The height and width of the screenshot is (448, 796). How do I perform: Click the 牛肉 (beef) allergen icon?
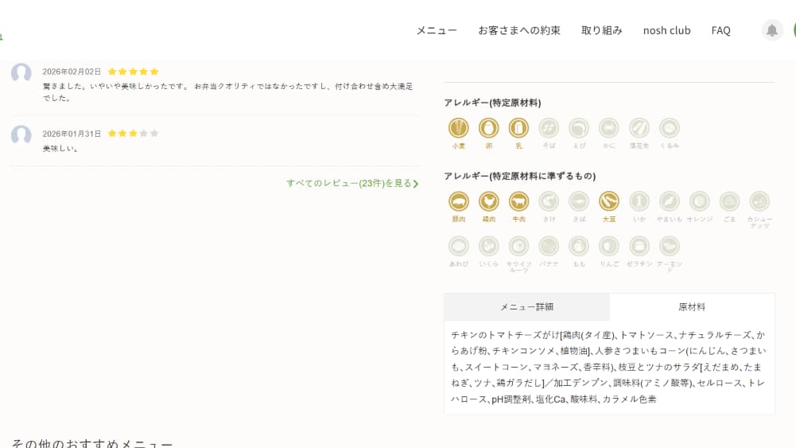point(518,201)
